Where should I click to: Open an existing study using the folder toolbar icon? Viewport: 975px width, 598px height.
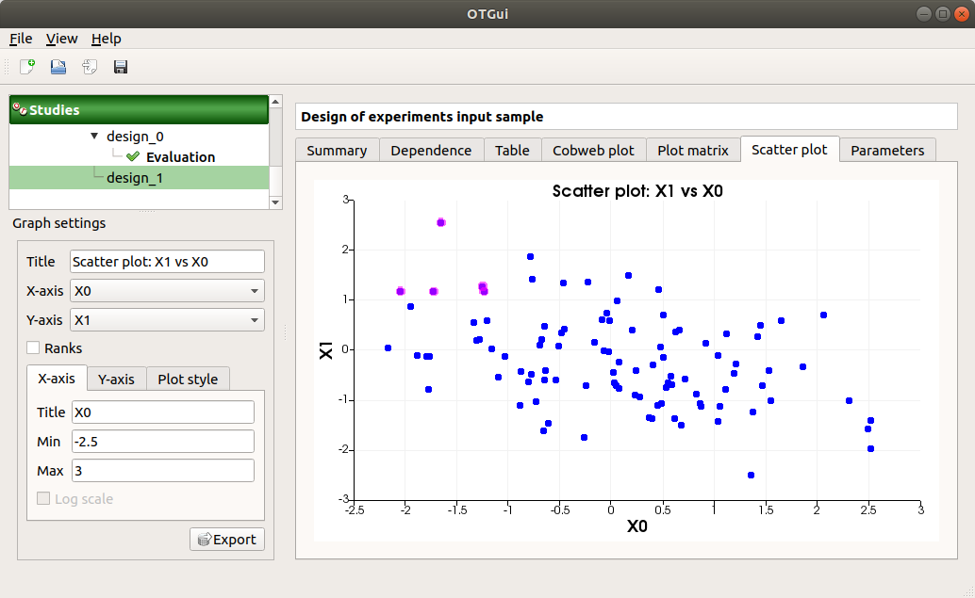[x=57, y=66]
